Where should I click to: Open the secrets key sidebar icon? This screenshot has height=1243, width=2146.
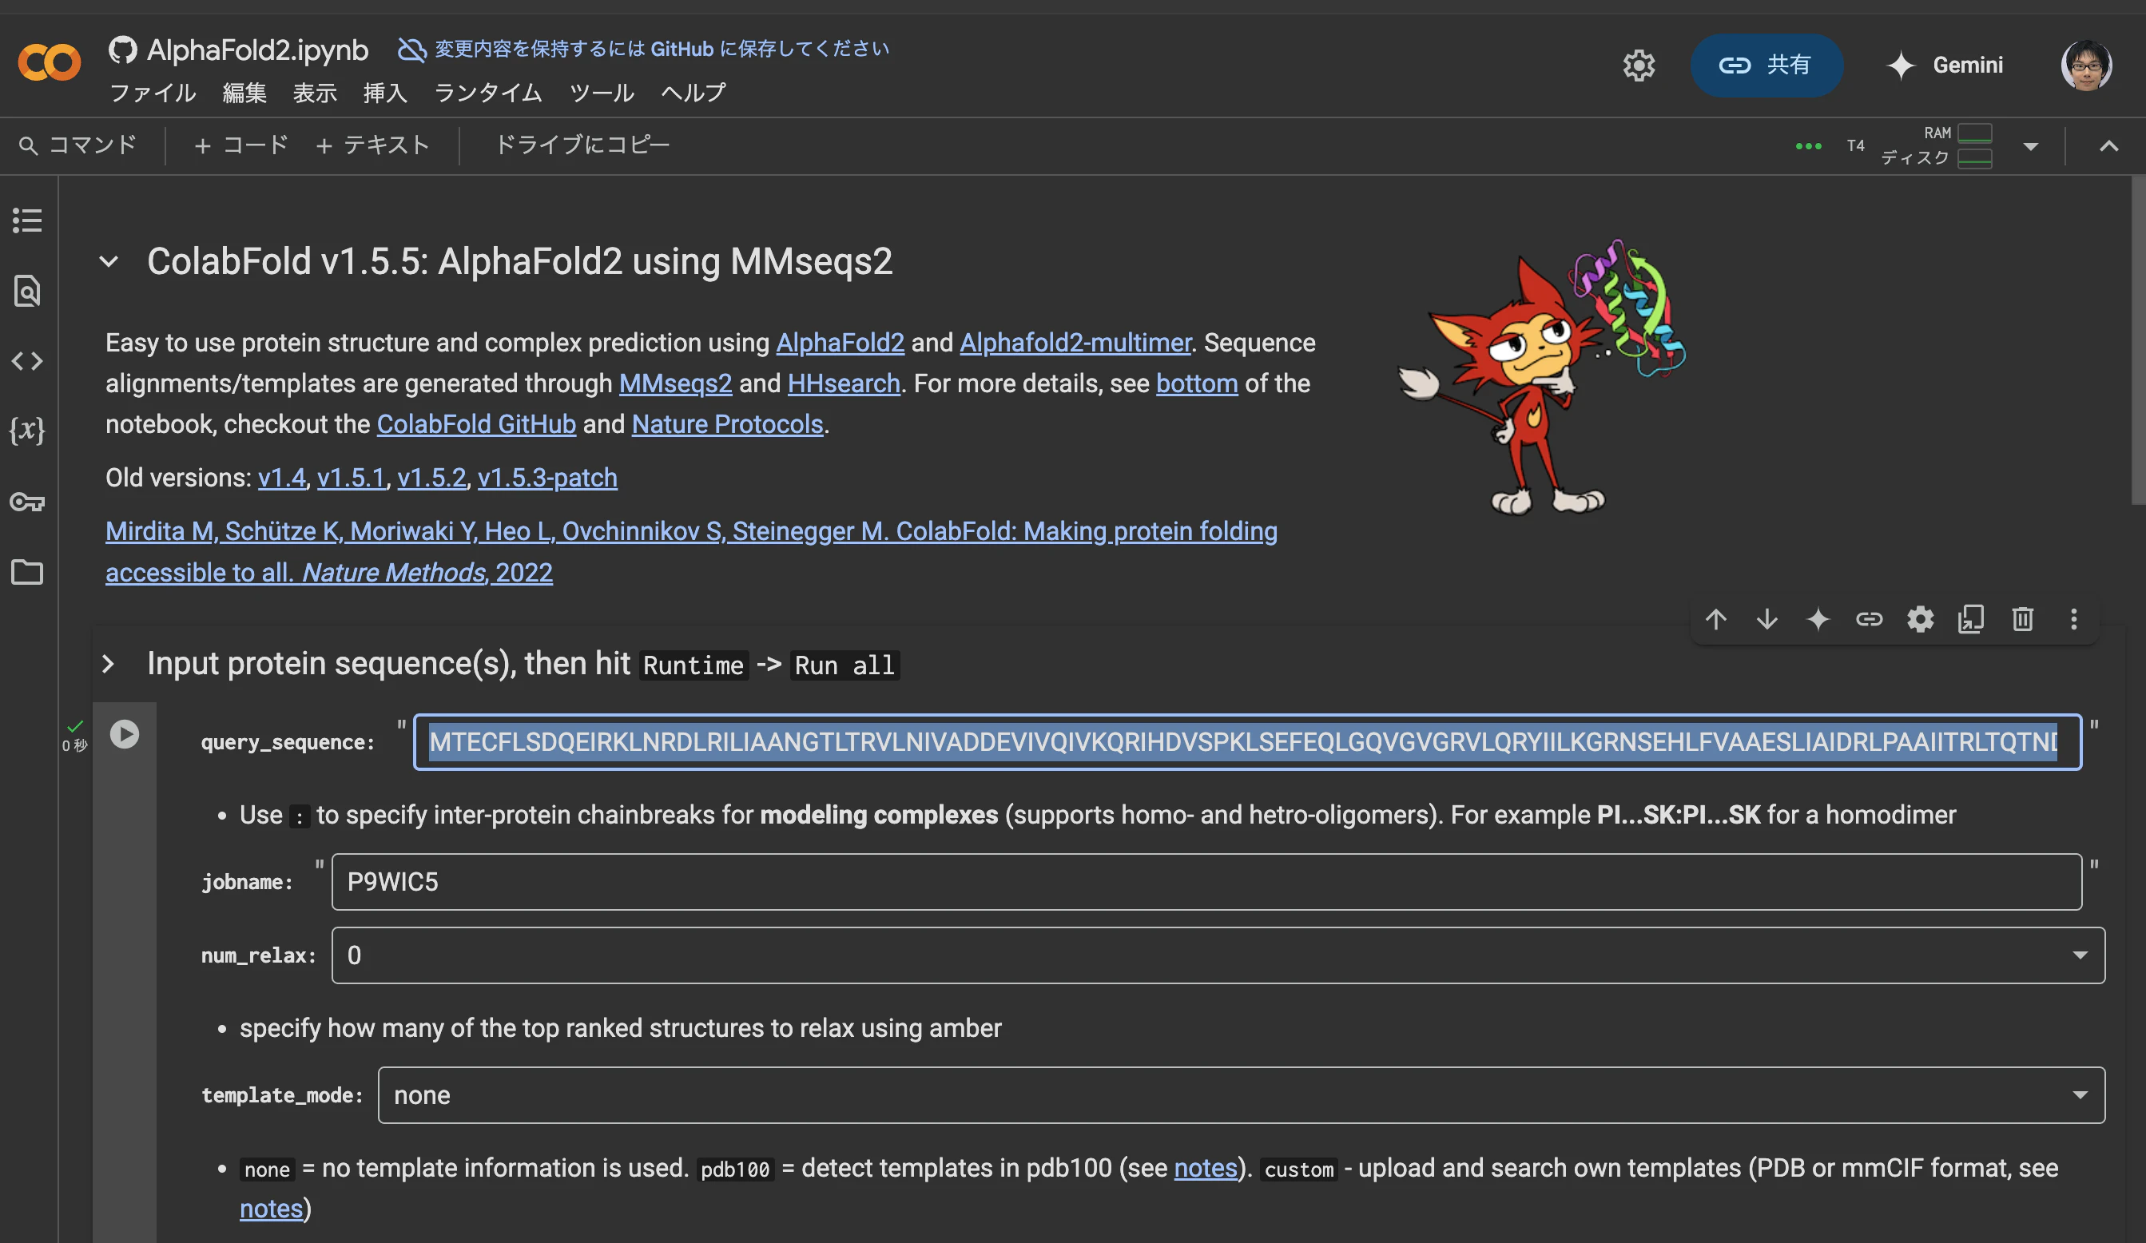(27, 502)
